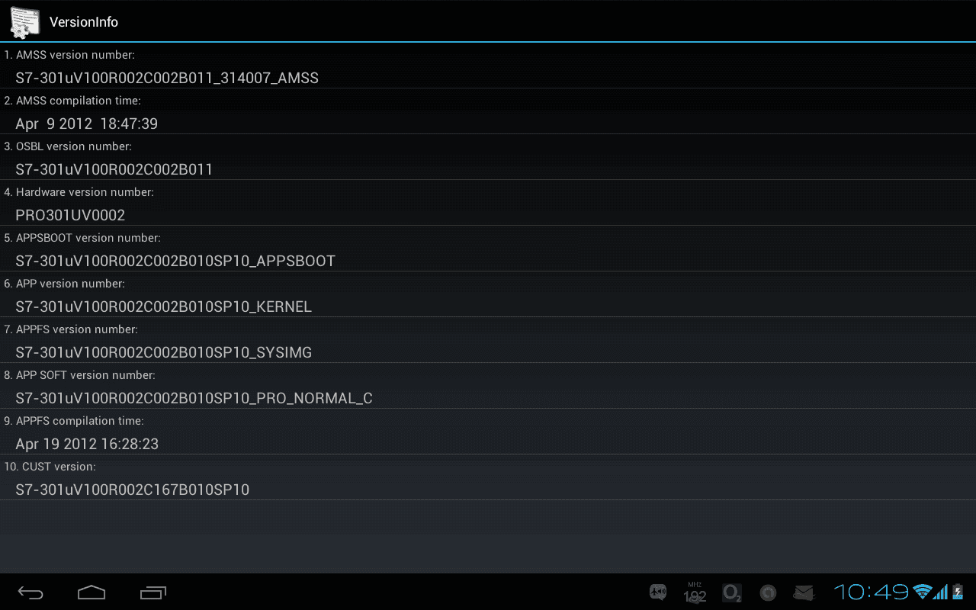The height and width of the screenshot is (610, 976).
Task: Tap the Wi-Fi signal status icon
Action: tap(923, 592)
